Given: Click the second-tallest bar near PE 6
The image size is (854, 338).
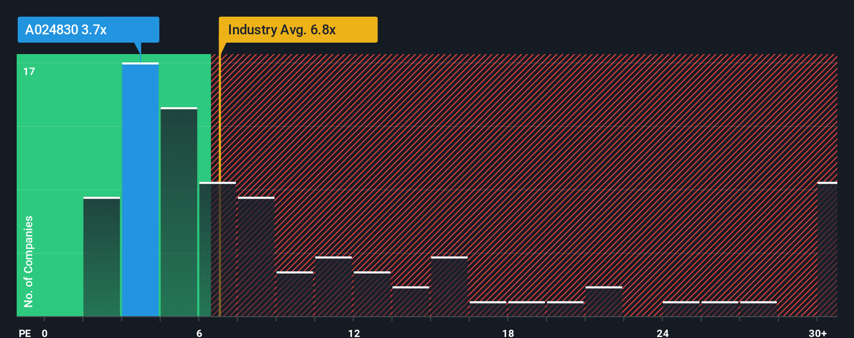Looking at the screenshot, I should [x=179, y=212].
